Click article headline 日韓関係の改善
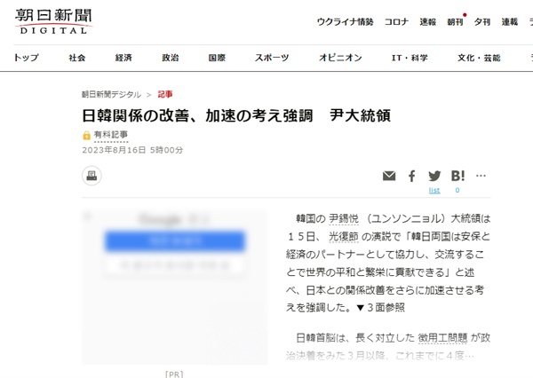Viewport: 533px width, 378px height. (x=236, y=115)
